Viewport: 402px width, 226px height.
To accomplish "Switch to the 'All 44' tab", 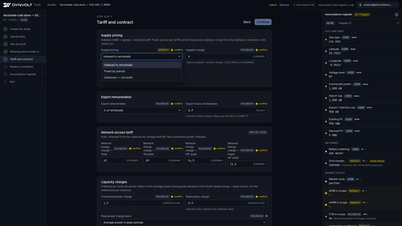I will [x=330, y=23].
